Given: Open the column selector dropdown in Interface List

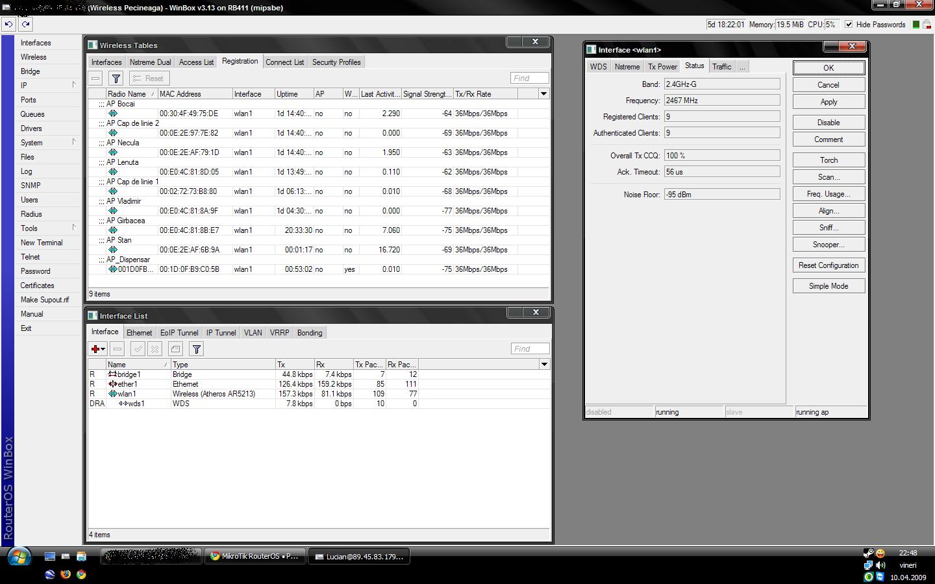Looking at the screenshot, I should coord(544,365).
